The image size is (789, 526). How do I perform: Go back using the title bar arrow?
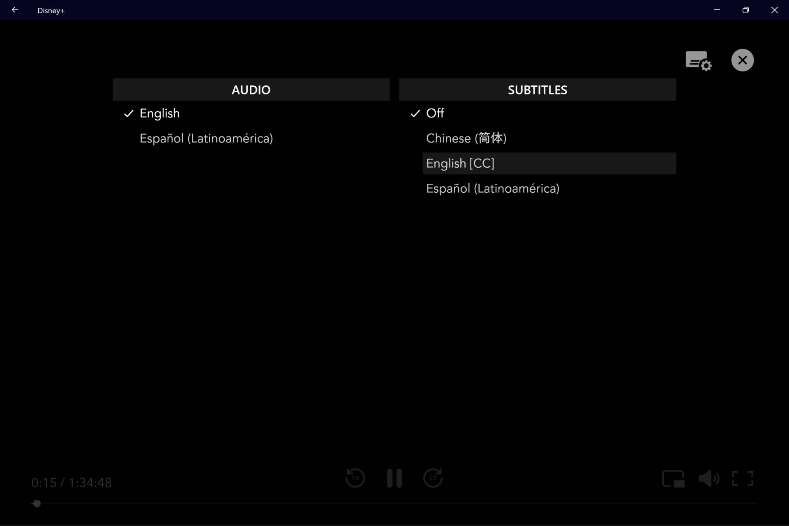(x=15, y=10)
